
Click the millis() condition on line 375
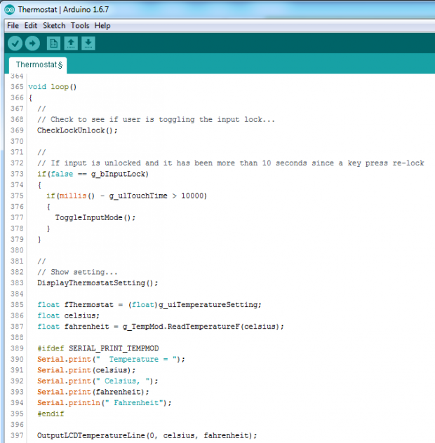[126, 196]
